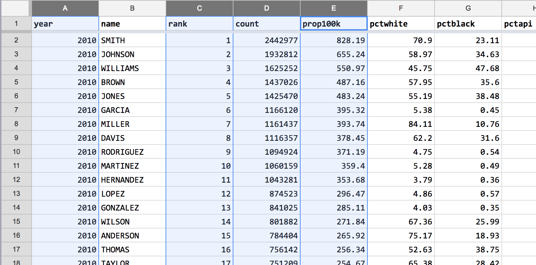536x265 pixels.
Task: Select the JOHNSON name cell
Action: 132,54
